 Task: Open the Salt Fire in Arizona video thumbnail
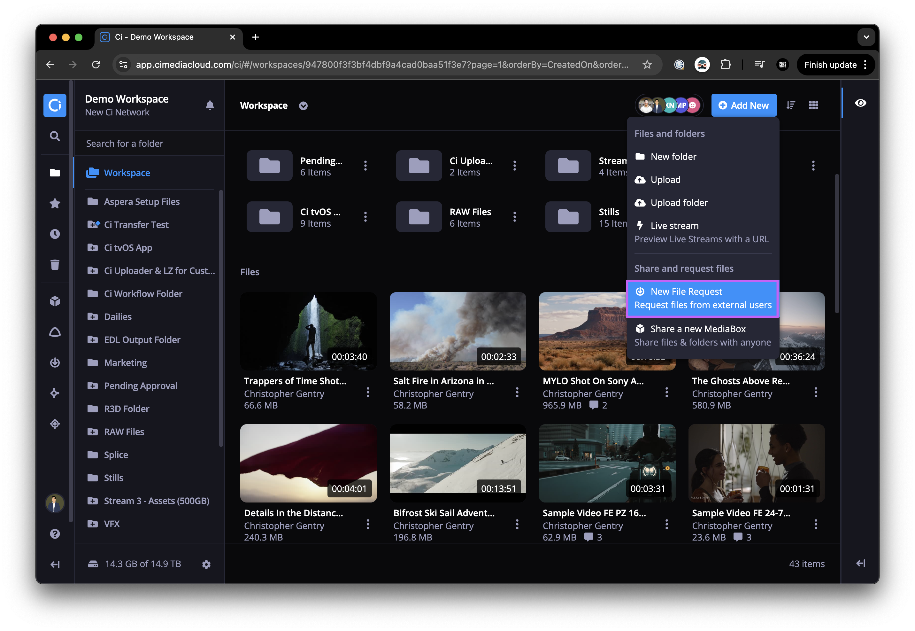click(x=458, y=331)
